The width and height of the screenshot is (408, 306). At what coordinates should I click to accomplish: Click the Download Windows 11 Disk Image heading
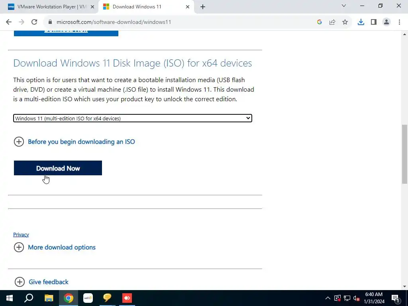coord(132,63)
